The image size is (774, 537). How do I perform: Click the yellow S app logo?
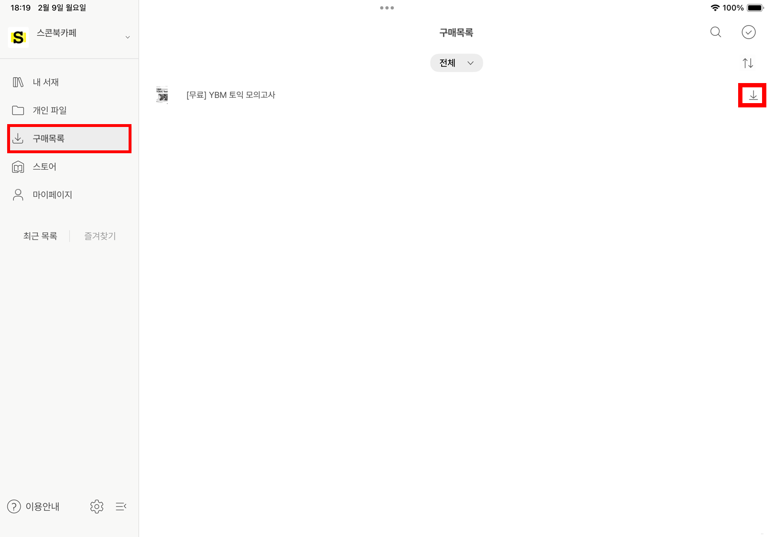[x=19, y=37]
